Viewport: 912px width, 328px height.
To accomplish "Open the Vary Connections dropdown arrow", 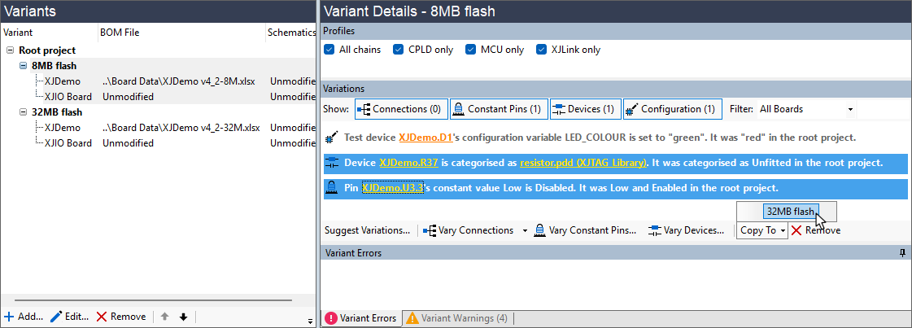I will point(525,231).
